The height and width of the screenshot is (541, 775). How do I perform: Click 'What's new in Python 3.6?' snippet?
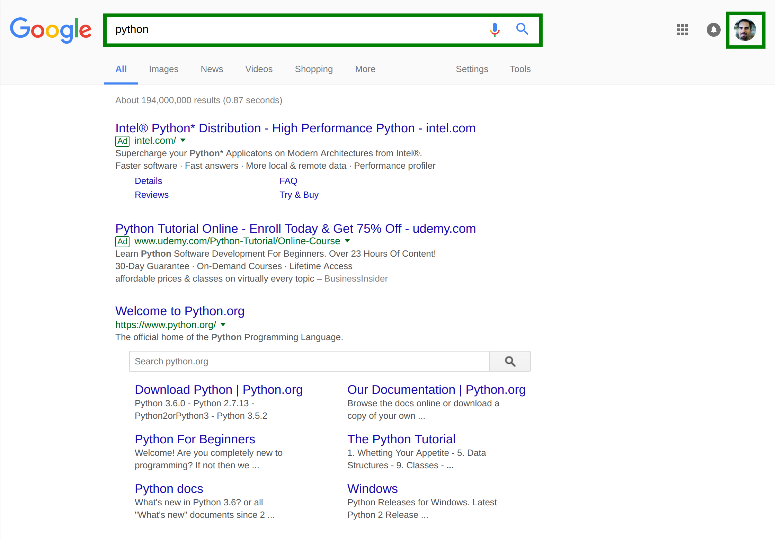coord(198,502)
